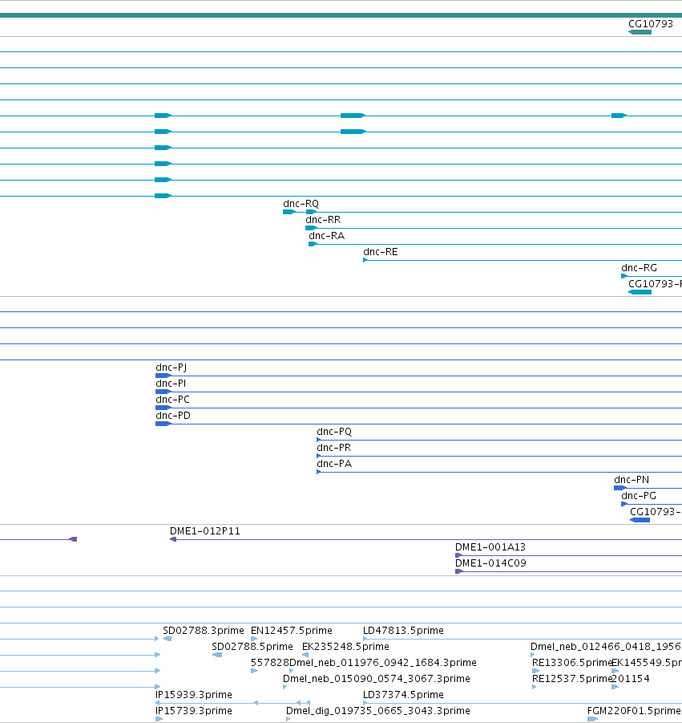Select the LD37374.5prime EST label
The width and height of the screenshot is (682, 723).
(x=403, y=696)
